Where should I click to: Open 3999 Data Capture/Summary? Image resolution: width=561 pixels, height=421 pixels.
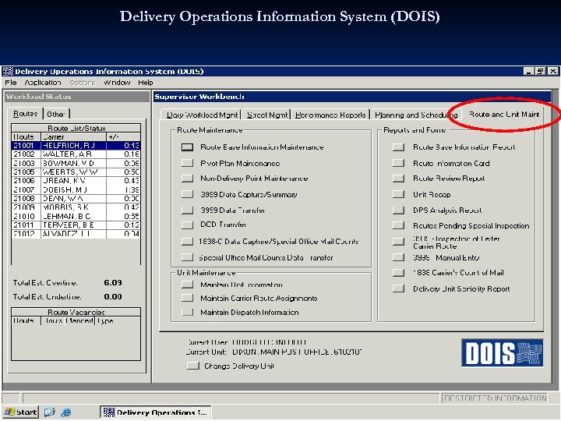pyautogui.click(x=187, y=194)
